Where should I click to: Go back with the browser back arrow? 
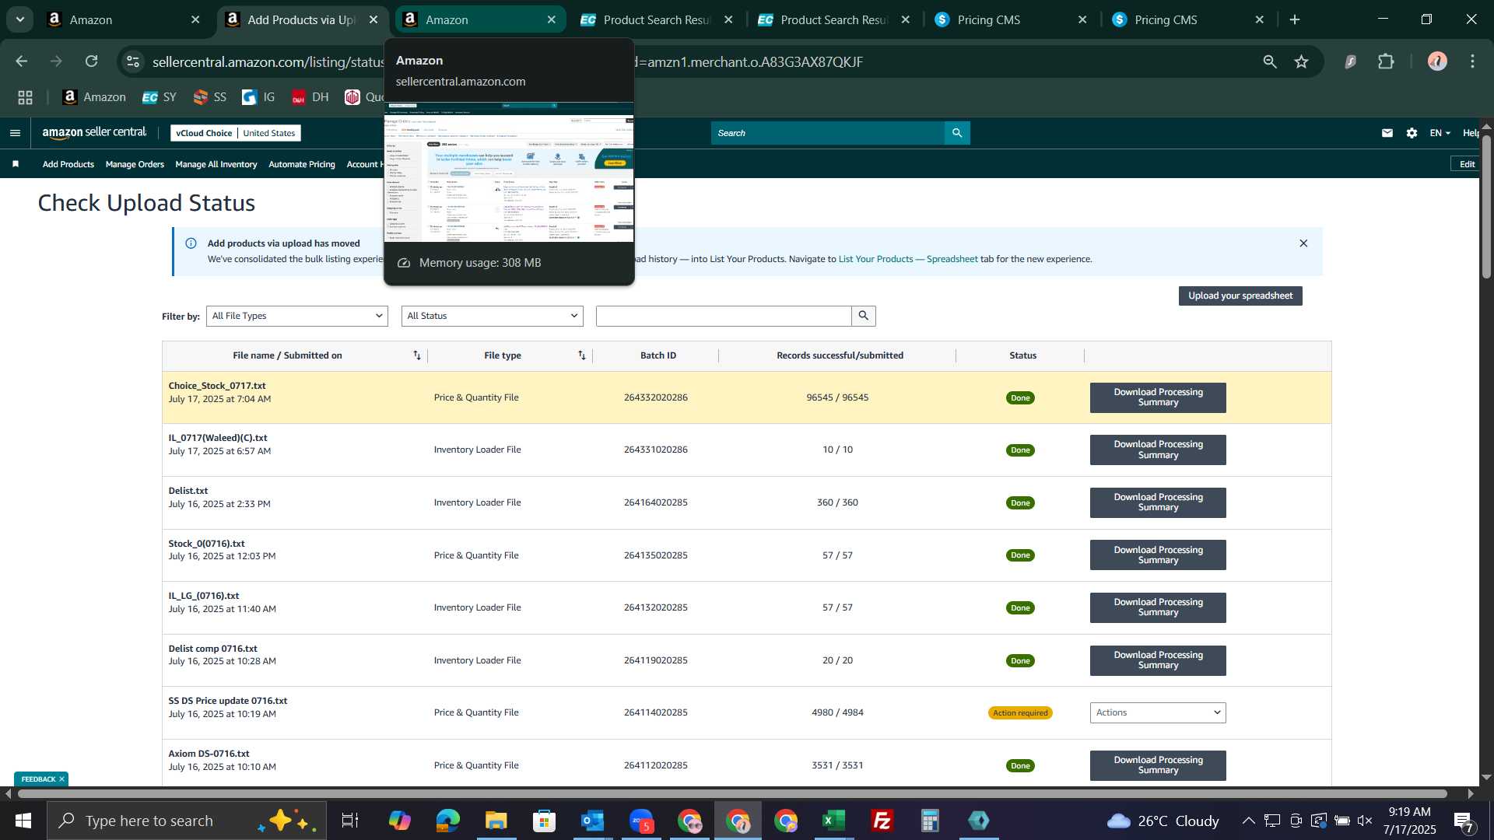22,61
